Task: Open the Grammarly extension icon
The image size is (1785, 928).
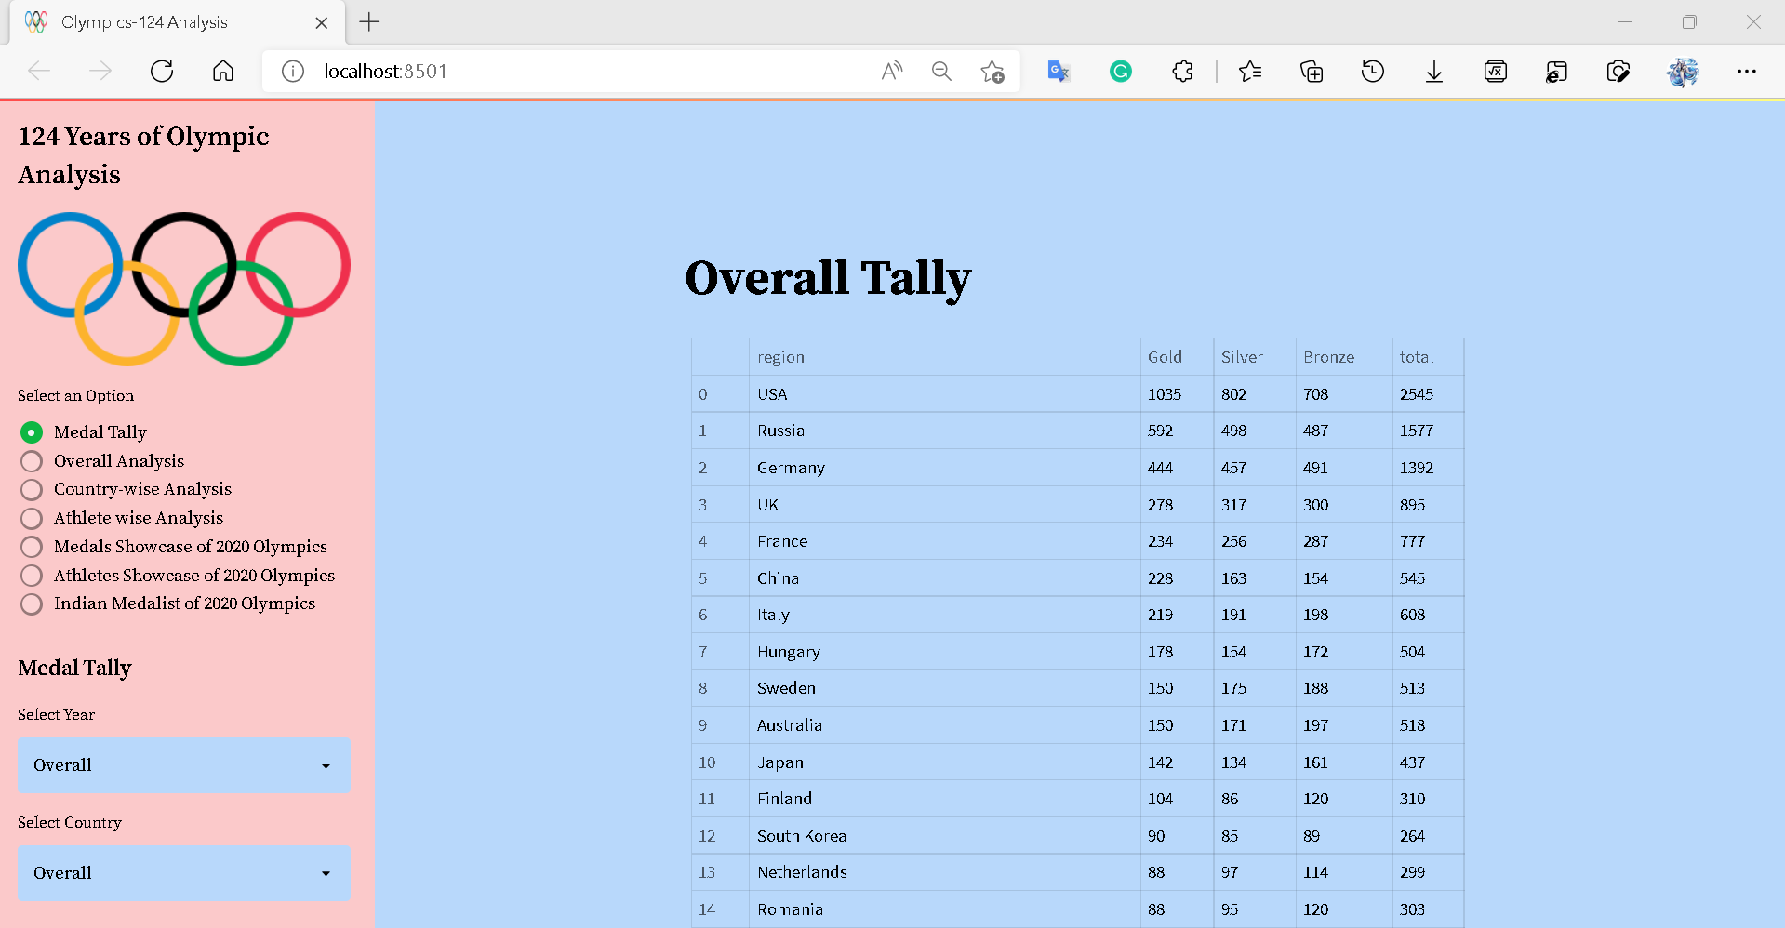Action: pyautogui.click(x=1121, y=71)
